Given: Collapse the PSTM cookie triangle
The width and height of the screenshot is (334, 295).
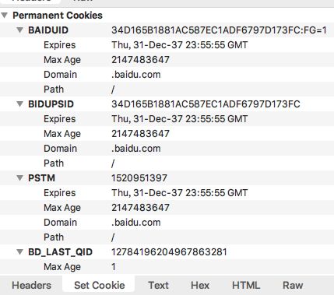Looking at the screenshot, I should pyautogui.click(x=19, y=178).
